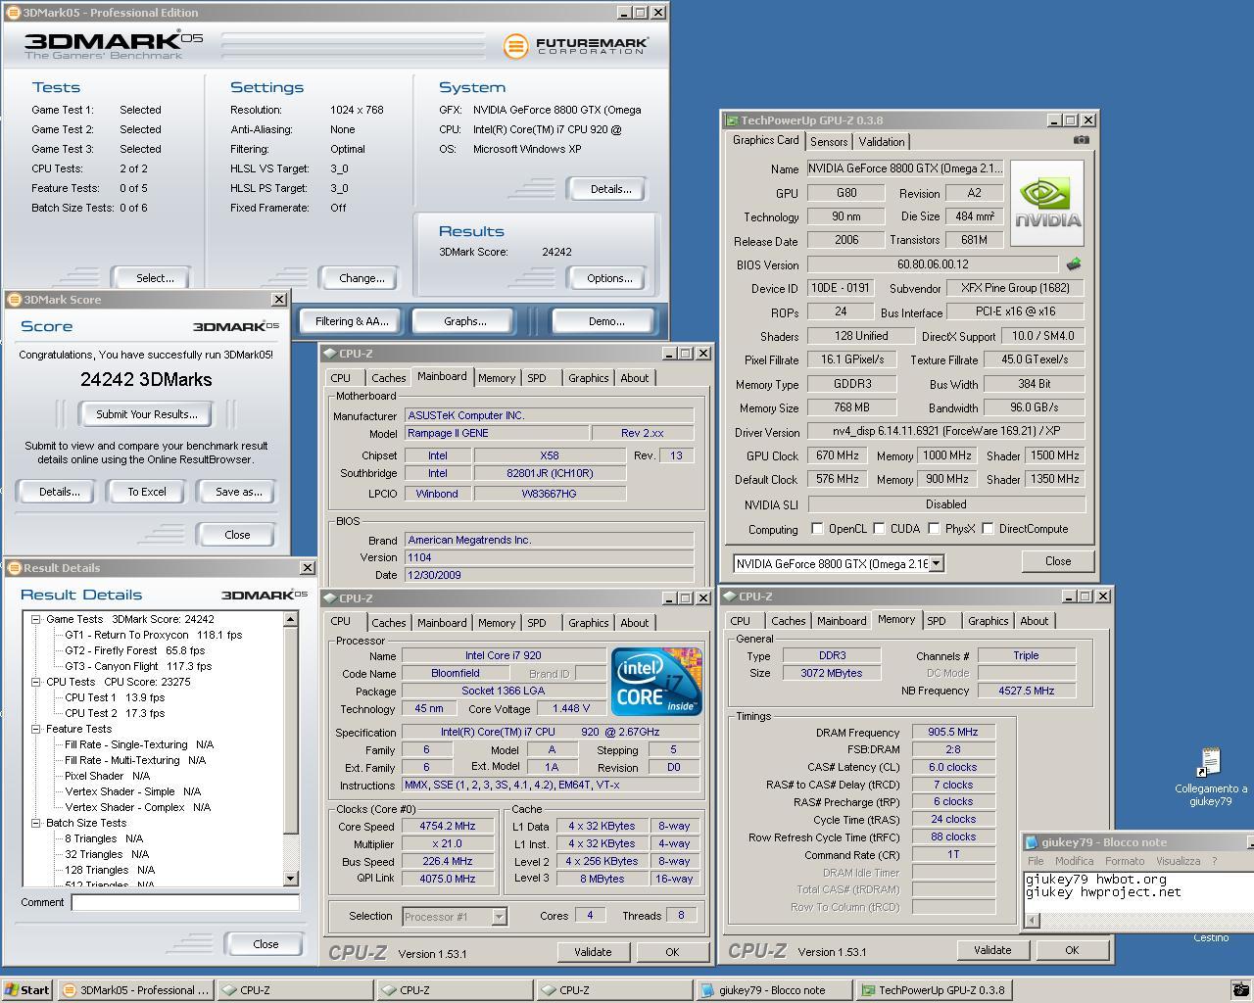Collapse the Game Tests tree node

pyautogui.click(x=36, y=619)
